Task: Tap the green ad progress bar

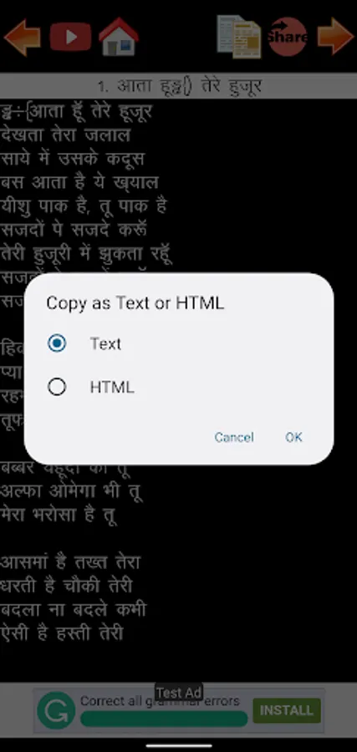Action: coord(164,719)
